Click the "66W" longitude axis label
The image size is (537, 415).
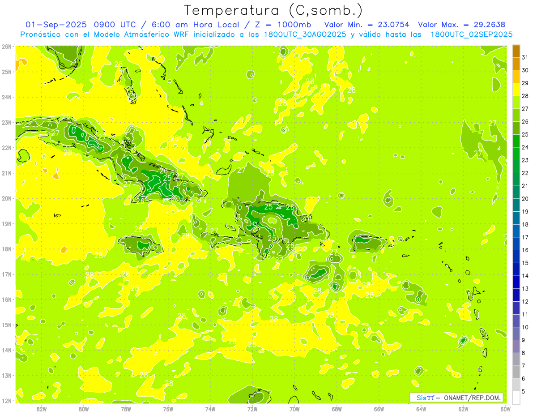point(379,409)
